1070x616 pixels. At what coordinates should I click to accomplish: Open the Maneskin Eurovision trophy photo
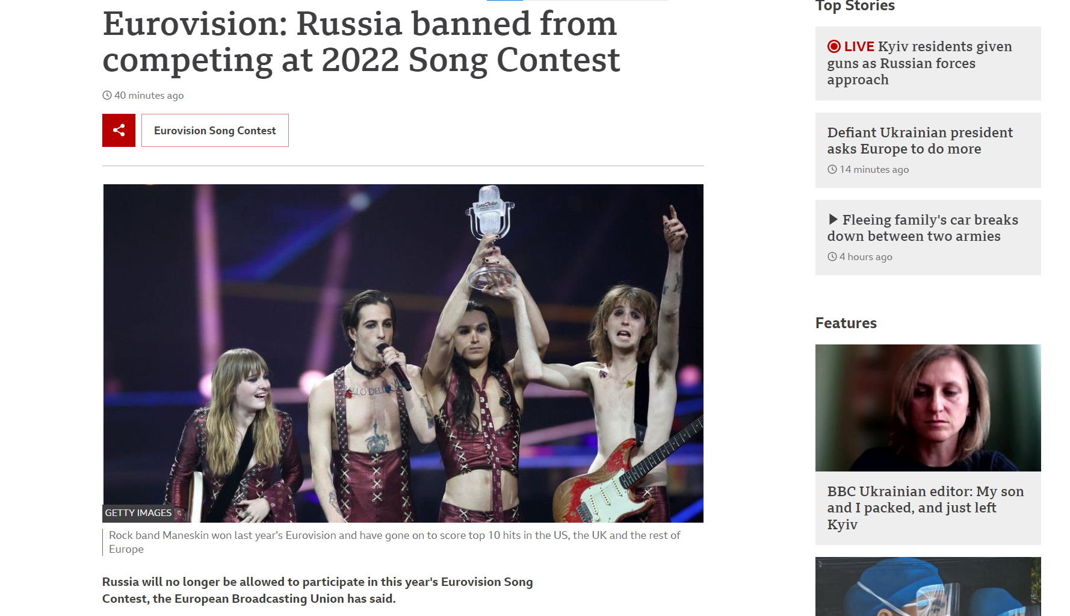[x=403, y=353]
